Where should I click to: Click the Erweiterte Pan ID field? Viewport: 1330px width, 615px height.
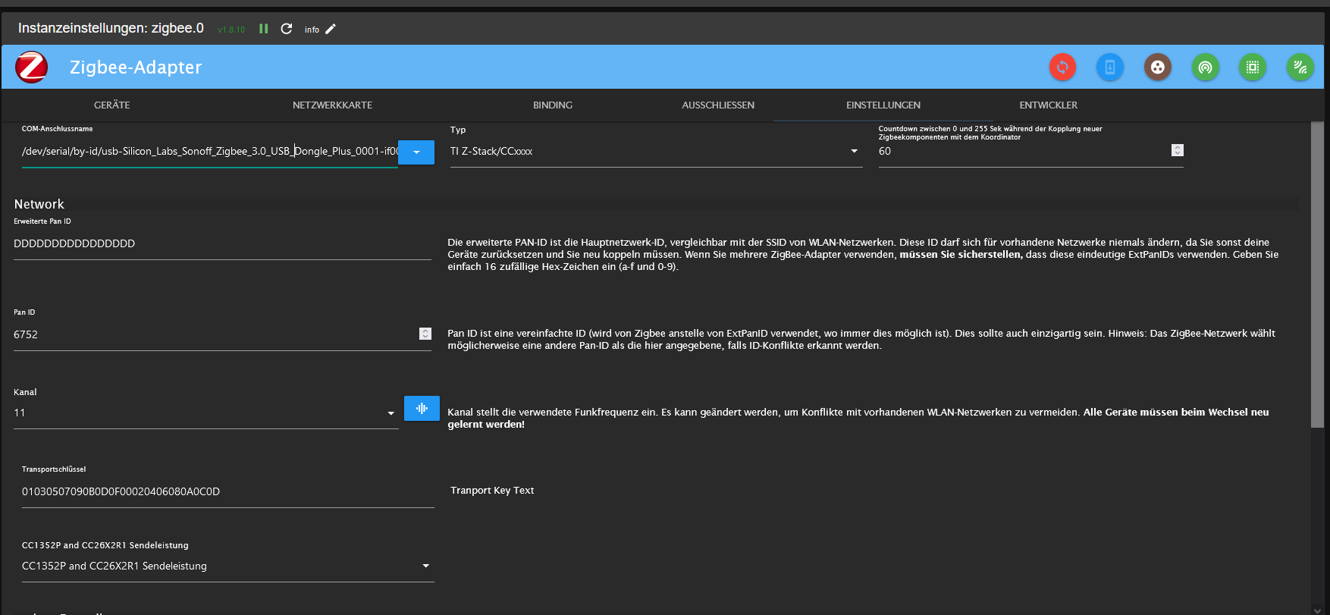[222, 243]
